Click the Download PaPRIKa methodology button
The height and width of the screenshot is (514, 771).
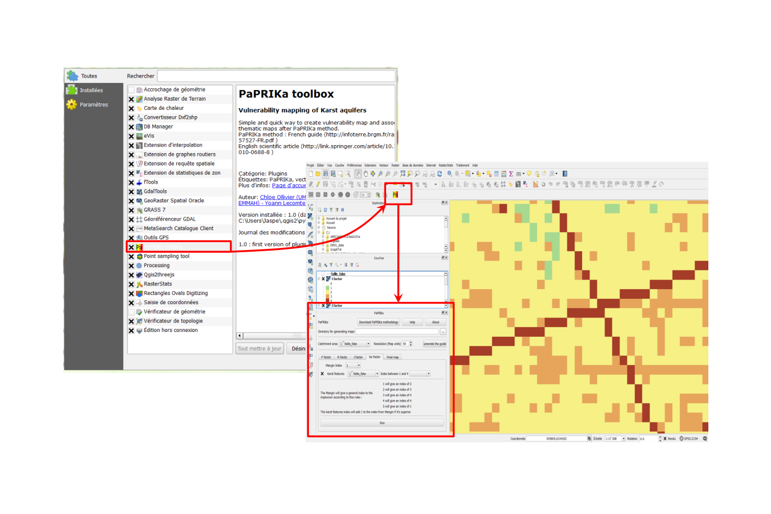coord(379,322)
